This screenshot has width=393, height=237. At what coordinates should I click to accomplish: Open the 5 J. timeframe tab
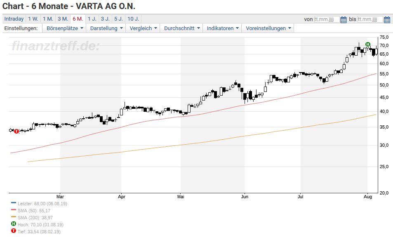pyautogui.click(x=118, y=19)
